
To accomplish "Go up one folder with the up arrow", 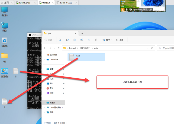I will click(59, 48).
